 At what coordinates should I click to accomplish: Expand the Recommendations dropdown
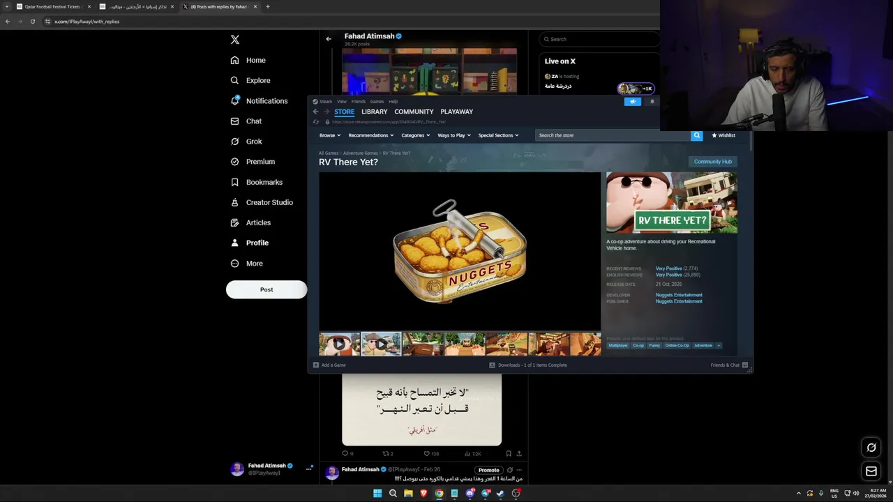click(371, 135)
